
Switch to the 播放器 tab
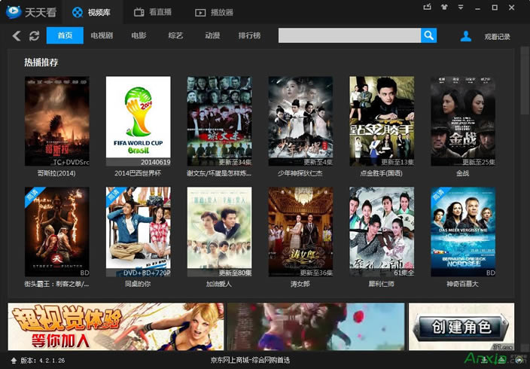tap(214, 12)
